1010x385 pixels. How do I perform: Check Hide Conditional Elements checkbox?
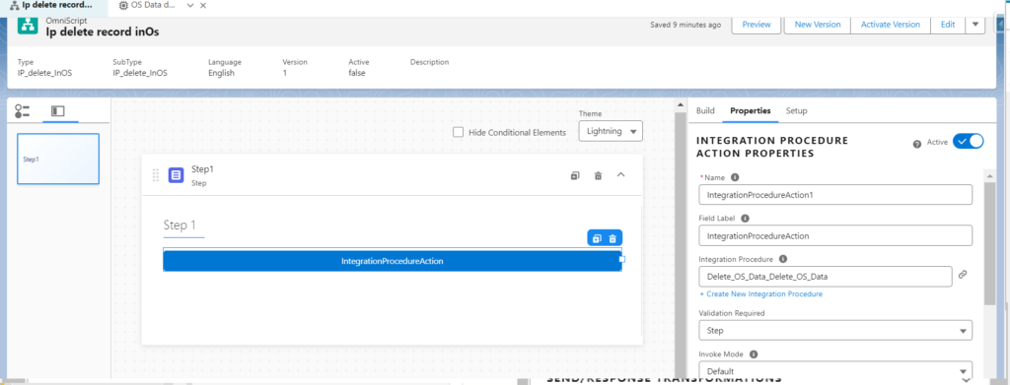458,132
